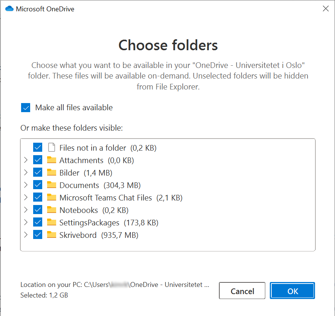
Task: Click the Notebooks (0,2 KB) label
Action: [94, 210]
